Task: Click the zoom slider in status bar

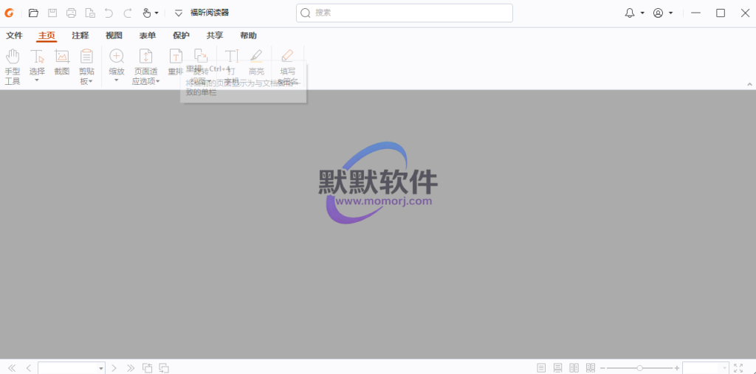Action: pos(639,367)
